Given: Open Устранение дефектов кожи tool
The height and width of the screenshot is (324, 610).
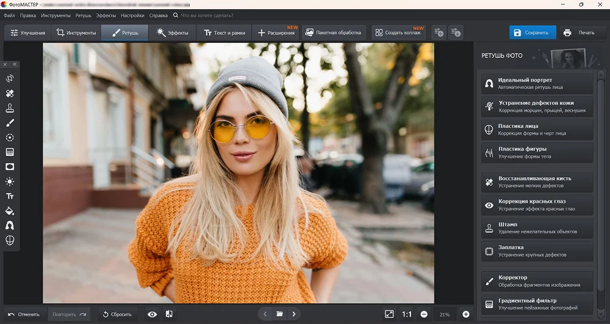Looking at the screenshot, I should [x=537, y=107].
